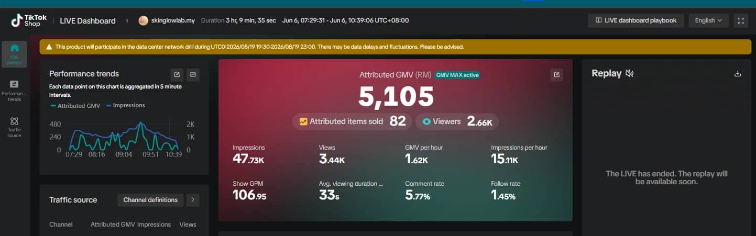The width and height of the screenshot is (756, 236).
Task: Click the Show GPM 106.95 metric
Action: click(x=249, y=191)
